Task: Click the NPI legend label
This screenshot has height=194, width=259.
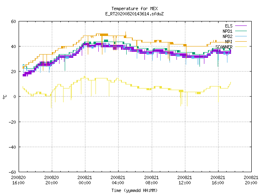Action: [x=229, y=42]
